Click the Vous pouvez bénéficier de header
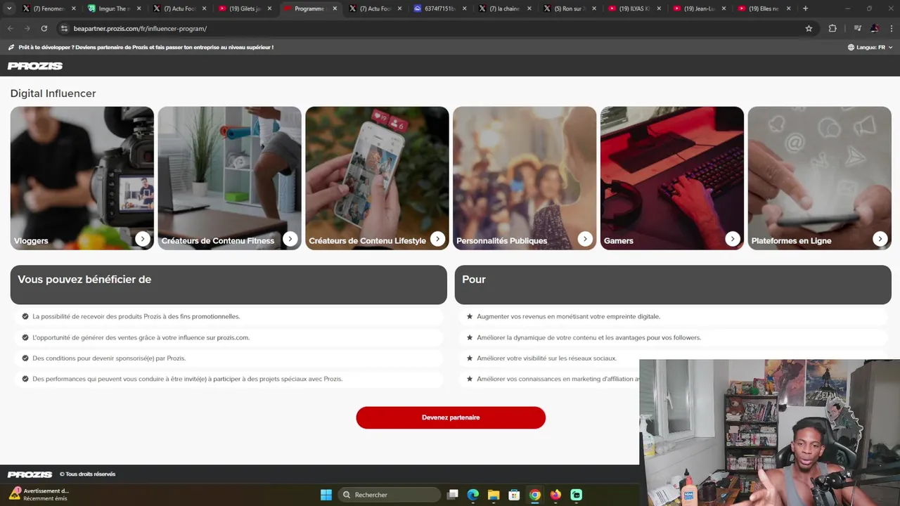The image size is (900, 506). pyautogui.click(x=229, y=285)
